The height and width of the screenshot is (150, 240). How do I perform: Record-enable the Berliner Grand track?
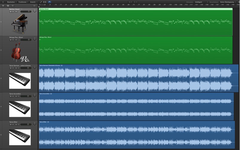(16, 12)
